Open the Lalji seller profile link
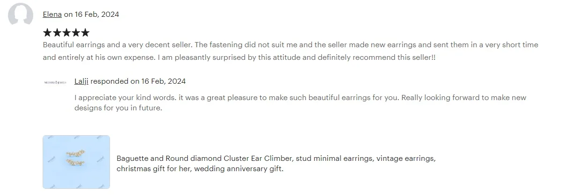 tap(81, 81)
